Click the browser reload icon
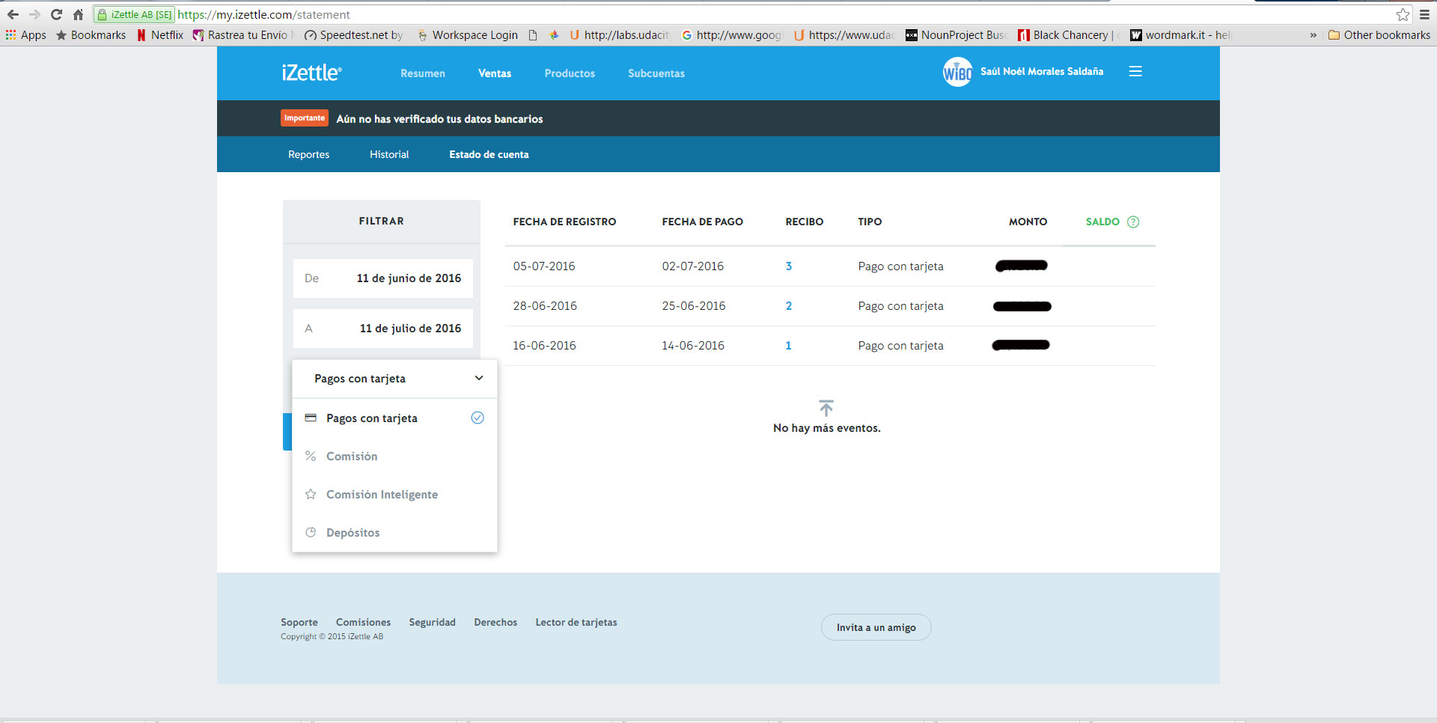 [x=56, y=14]
